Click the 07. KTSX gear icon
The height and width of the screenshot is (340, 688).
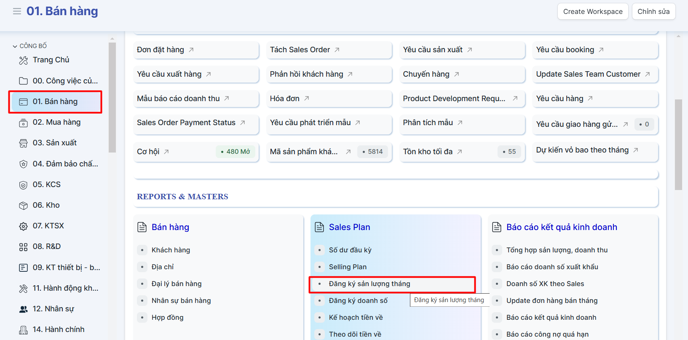click(x=24, y=226)
